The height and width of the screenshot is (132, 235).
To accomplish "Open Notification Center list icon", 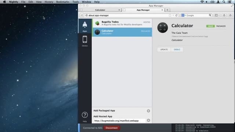I will click(229, 2).
